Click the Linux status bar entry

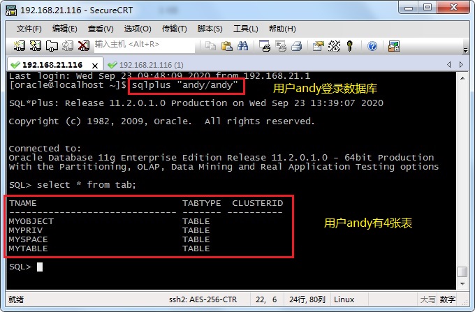344,299
